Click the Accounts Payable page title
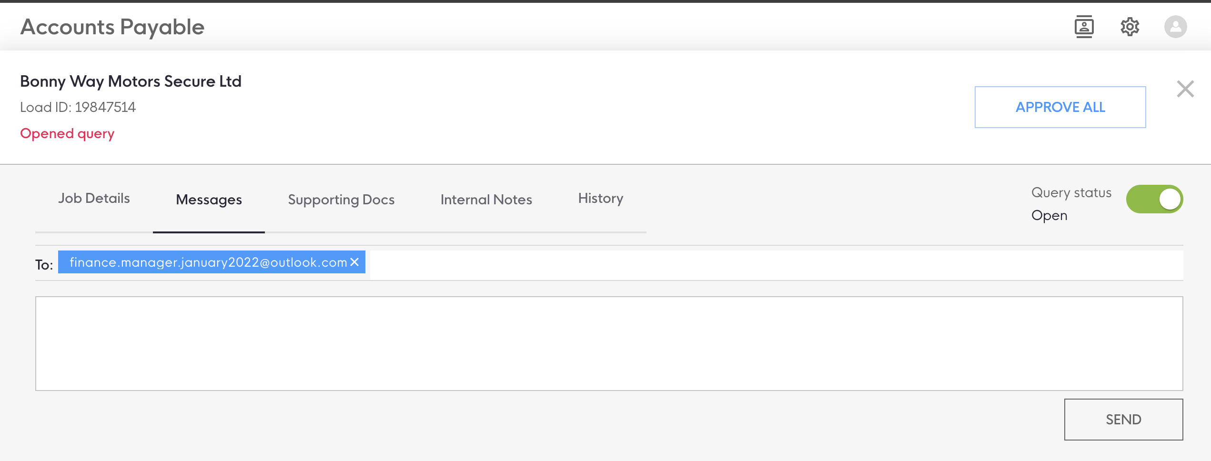This screenshot has height=461, width=1211. (112, 27)
